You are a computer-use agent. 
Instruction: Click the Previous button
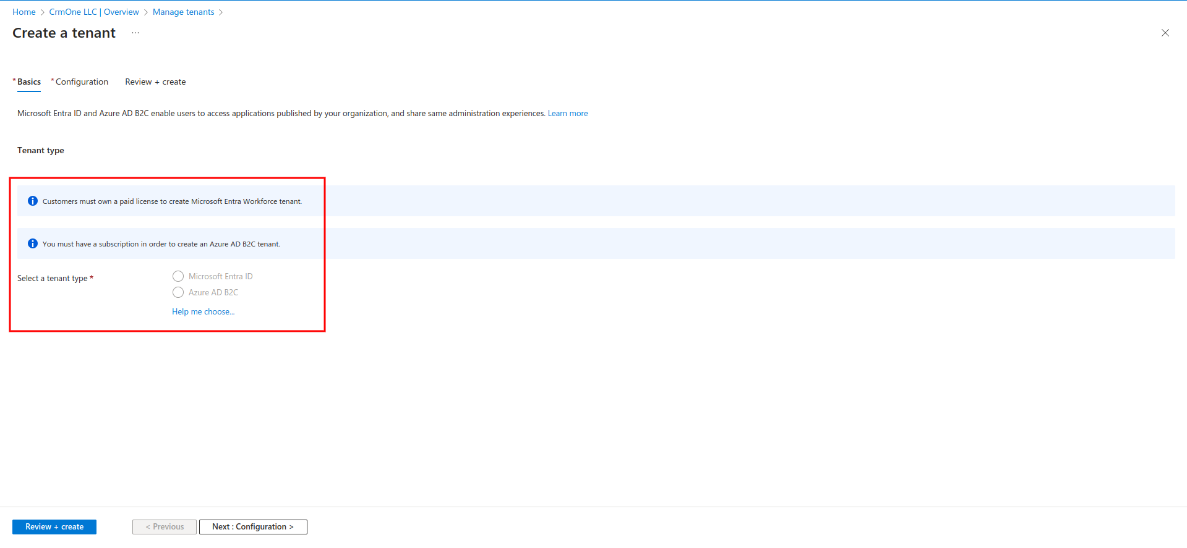(165, 527)
